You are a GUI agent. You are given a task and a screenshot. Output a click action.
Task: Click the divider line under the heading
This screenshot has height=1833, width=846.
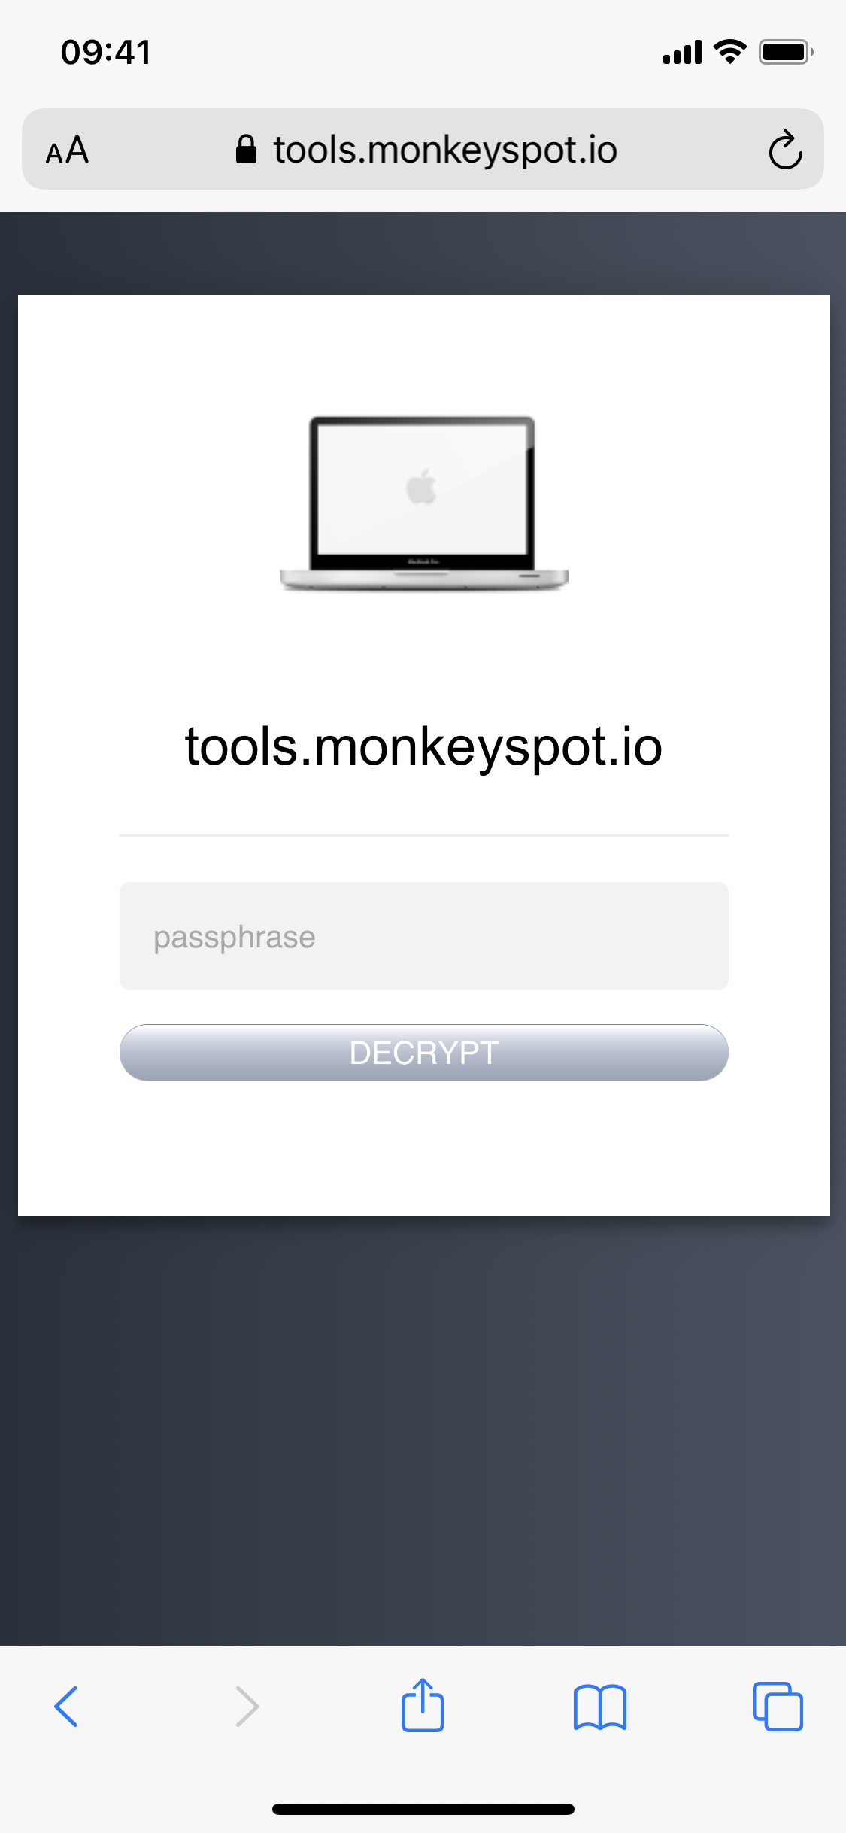(424, 835)
